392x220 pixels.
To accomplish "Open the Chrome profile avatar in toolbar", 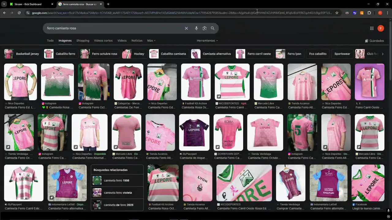I will (x=380, y=13).
